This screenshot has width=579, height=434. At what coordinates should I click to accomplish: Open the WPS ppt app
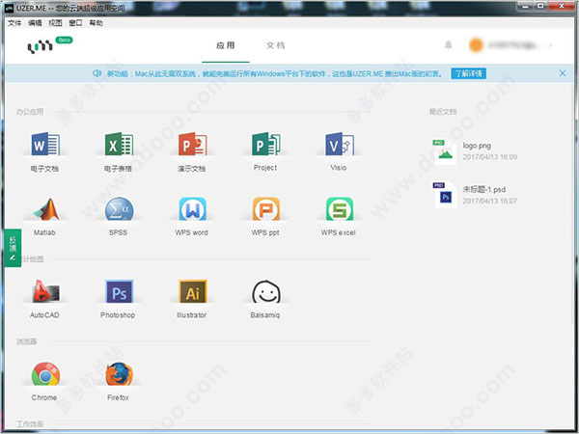point(266,209)
